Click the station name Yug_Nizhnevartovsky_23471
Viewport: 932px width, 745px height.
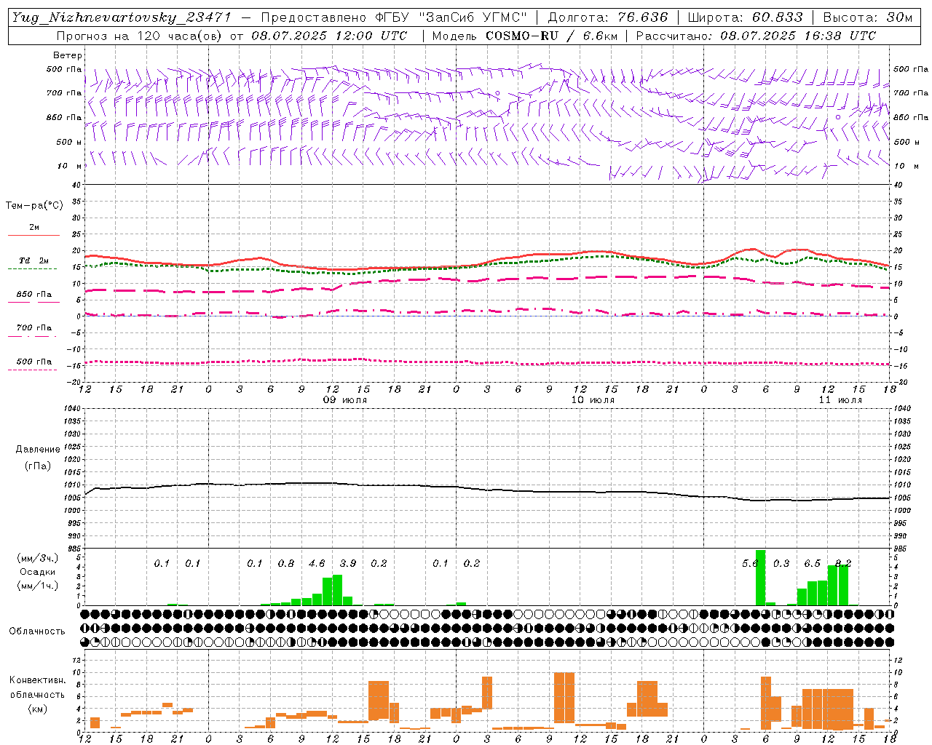coord(122,17)
